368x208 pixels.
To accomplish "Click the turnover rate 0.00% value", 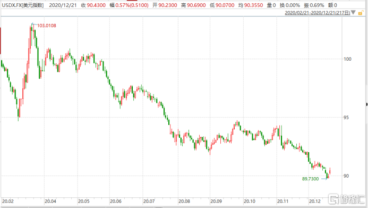I will 293,5.
